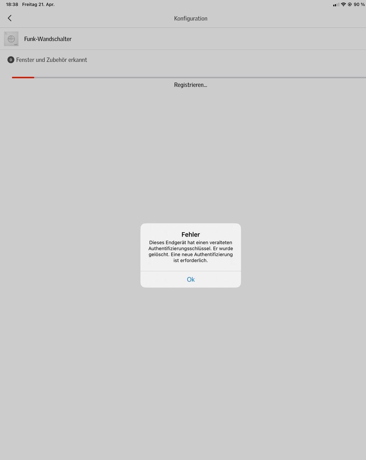Click the empty area below the error dialog
Image resolution: width=366 pixels, height=460 pixels.
[190, 364]
